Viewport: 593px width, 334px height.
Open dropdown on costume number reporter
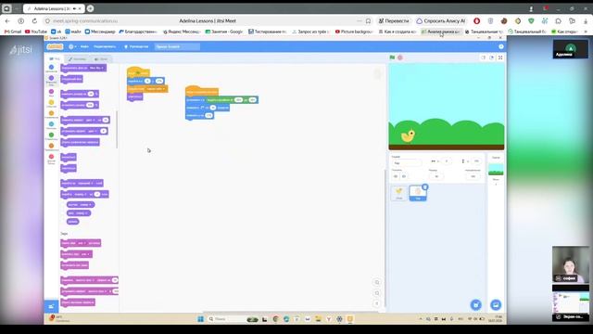tap(85, 205)
